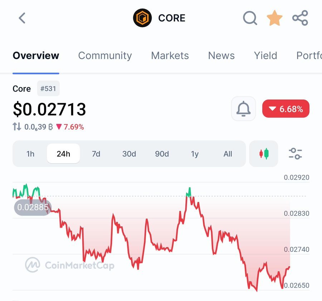322x301 pixels.
Task: Switch to candlestick chart view
Action: [264, 154]
